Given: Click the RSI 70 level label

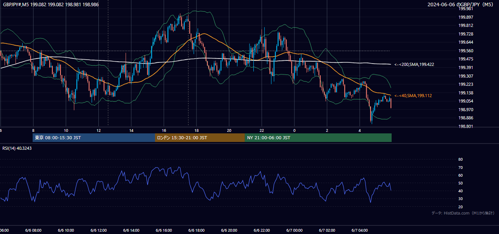Looking at the screenshot, I should pyautogui.click(x=460, y=167).
